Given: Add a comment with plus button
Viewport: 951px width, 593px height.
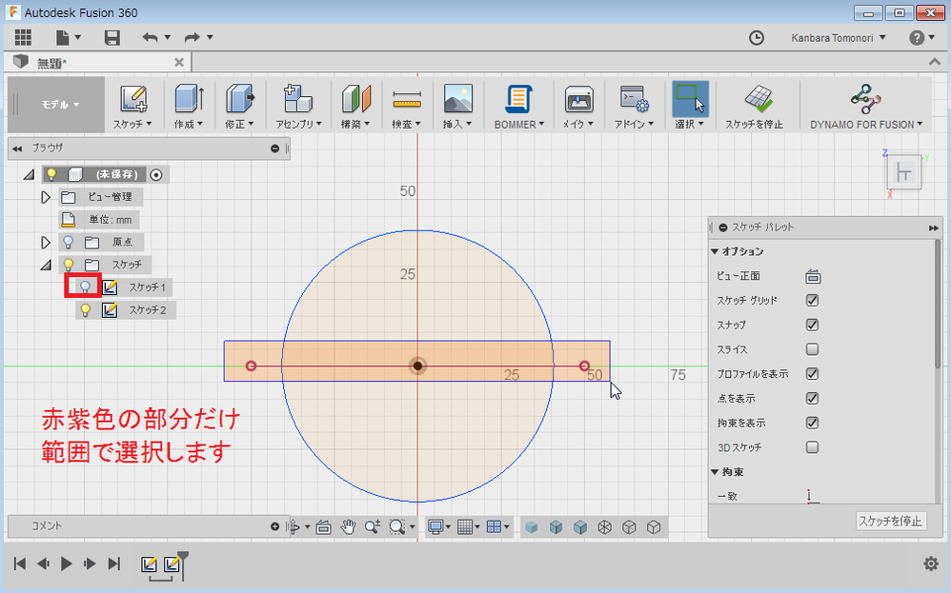Looking at the screenshot, I should click(274, 526).
